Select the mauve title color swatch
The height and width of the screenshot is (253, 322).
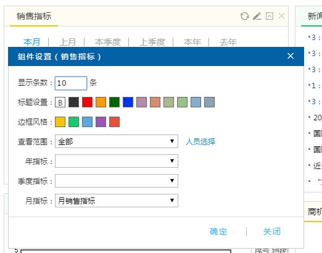[141, 102]
